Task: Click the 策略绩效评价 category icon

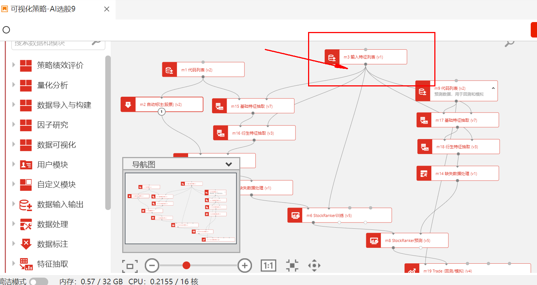Action: pos(26,65)
